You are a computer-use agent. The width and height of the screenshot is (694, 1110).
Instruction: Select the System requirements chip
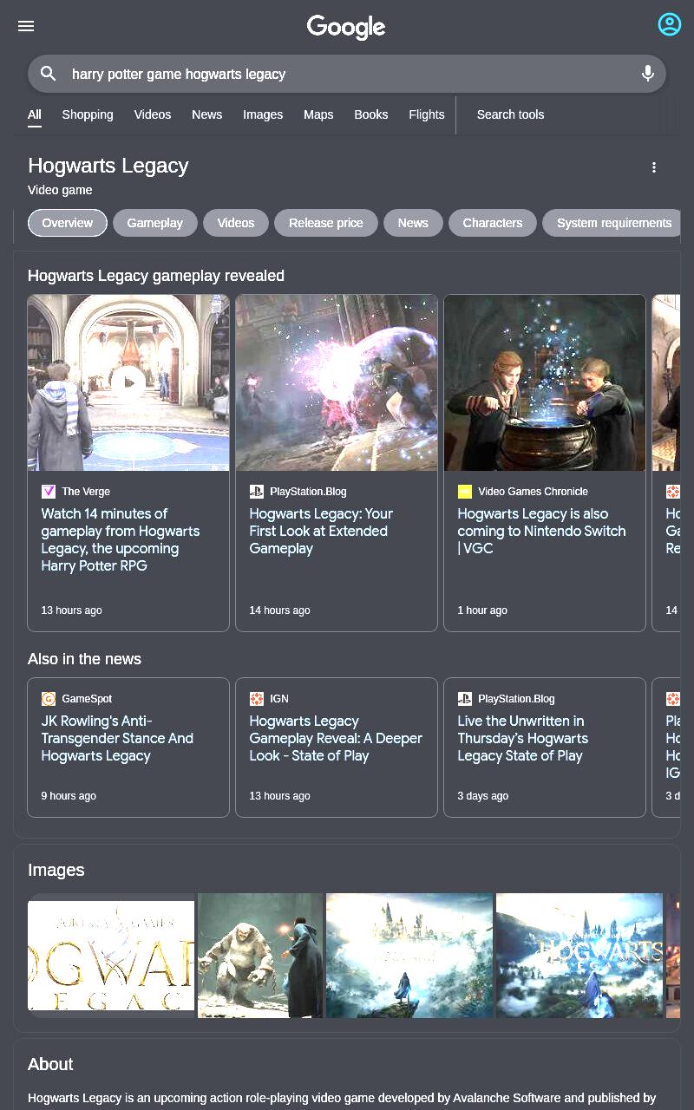tap(612, 223)
